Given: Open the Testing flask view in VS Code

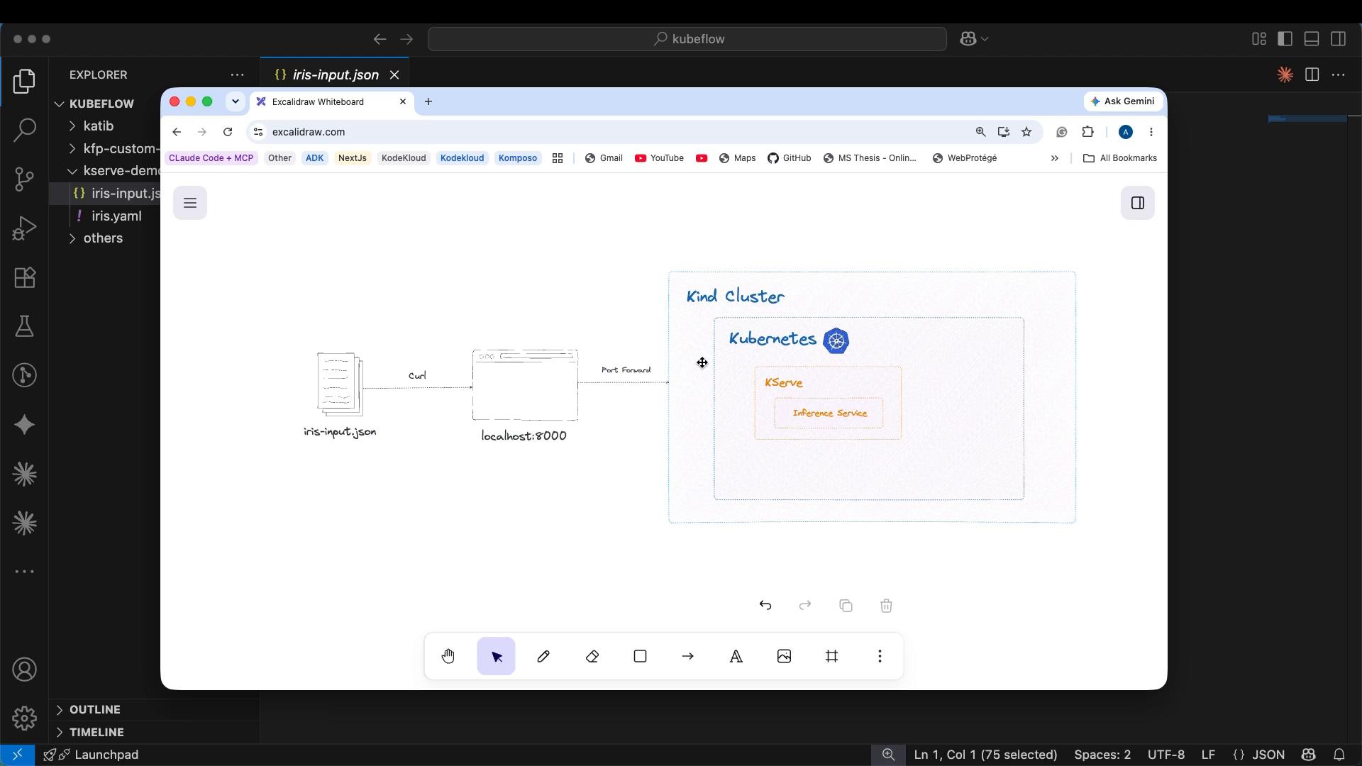Looking at the screenshot, I should pyautogui.click(x=25, y=326).
